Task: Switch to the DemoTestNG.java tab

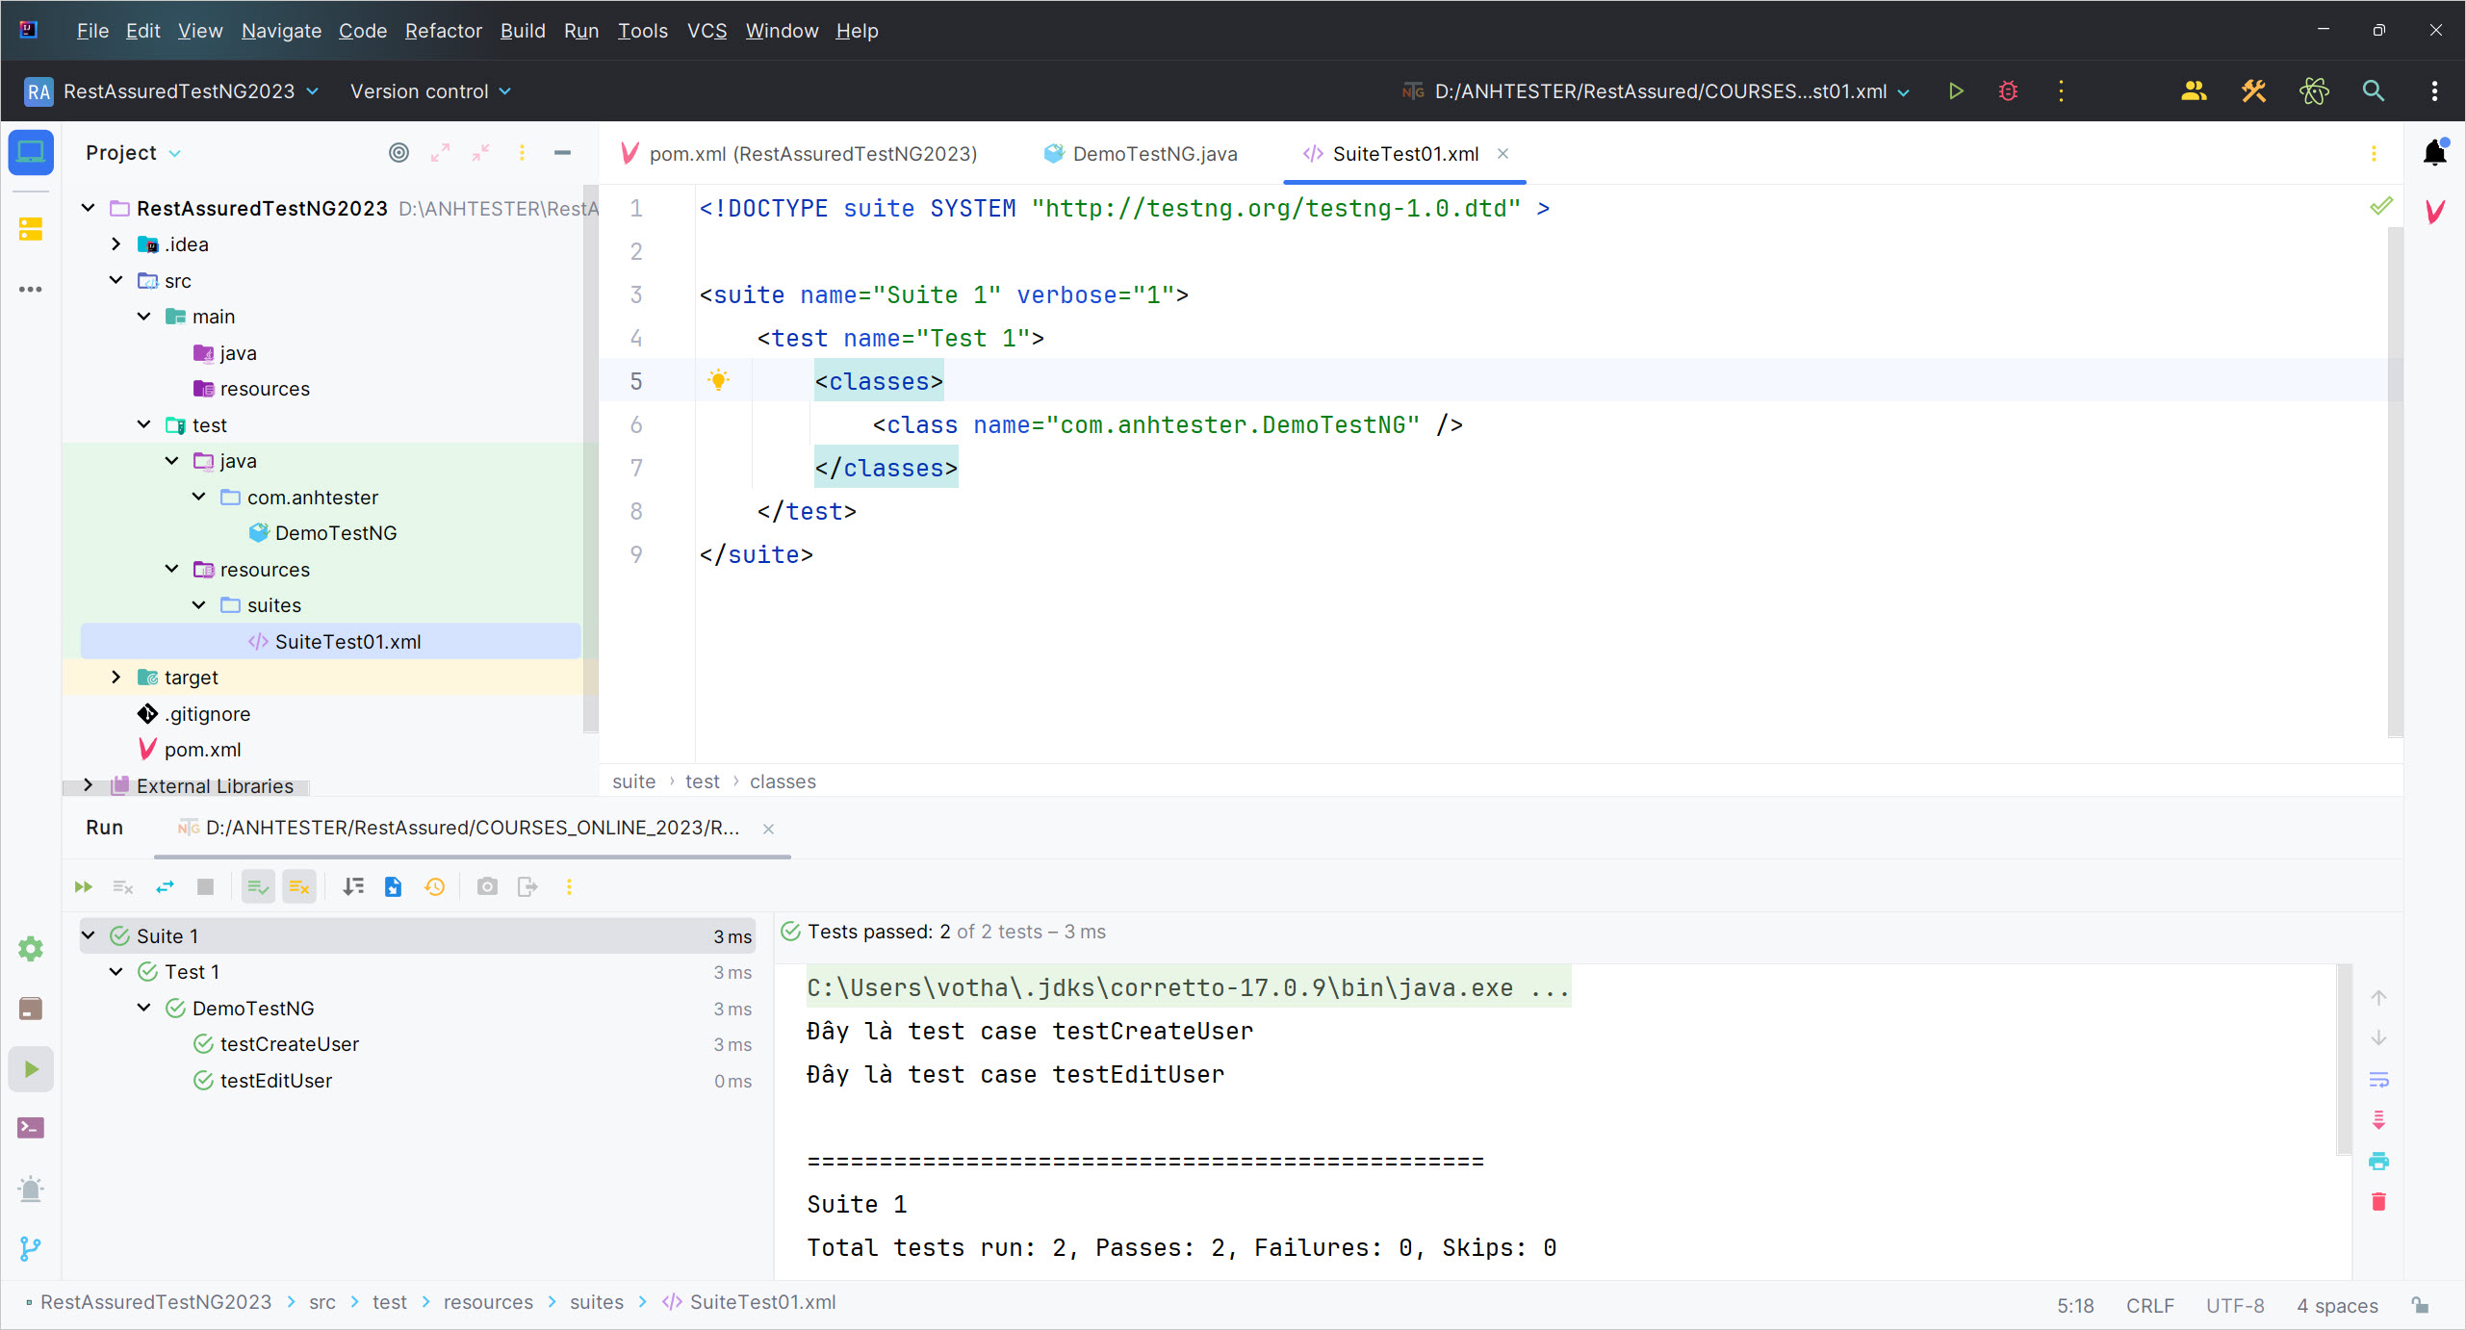Action: (x=1142, y=154)
